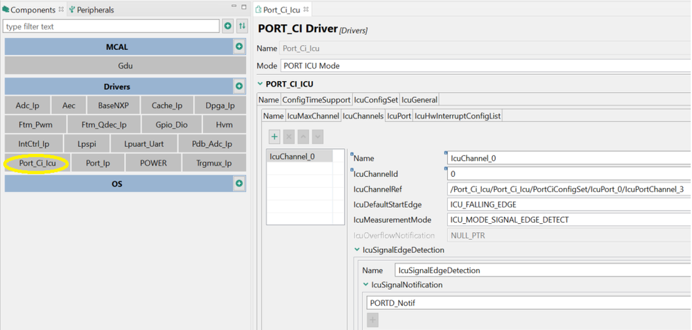This screenshot has height=330, width=692.
Task: Open the Ftm_Pwm driver
Action: coord(36,125)
